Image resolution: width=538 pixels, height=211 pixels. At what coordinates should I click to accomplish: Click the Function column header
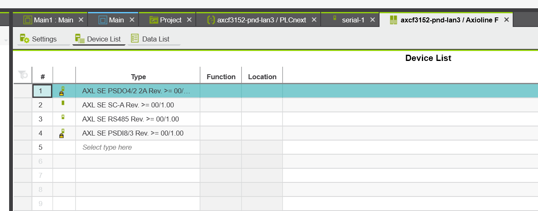click(221, 77)
